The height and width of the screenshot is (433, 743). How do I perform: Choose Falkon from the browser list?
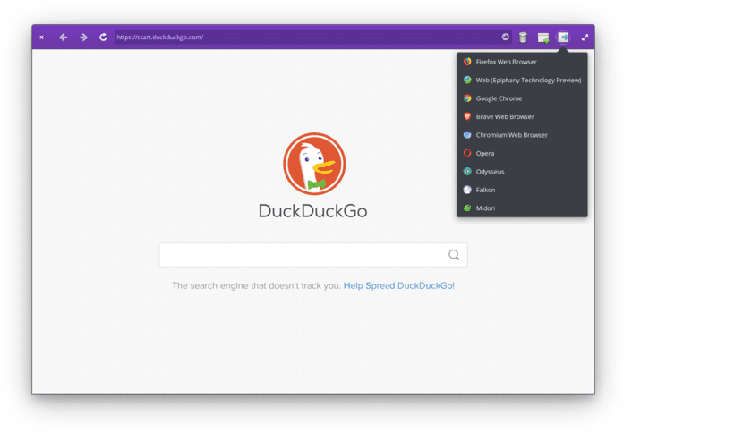pyautogui.click(x=485, y=190)
